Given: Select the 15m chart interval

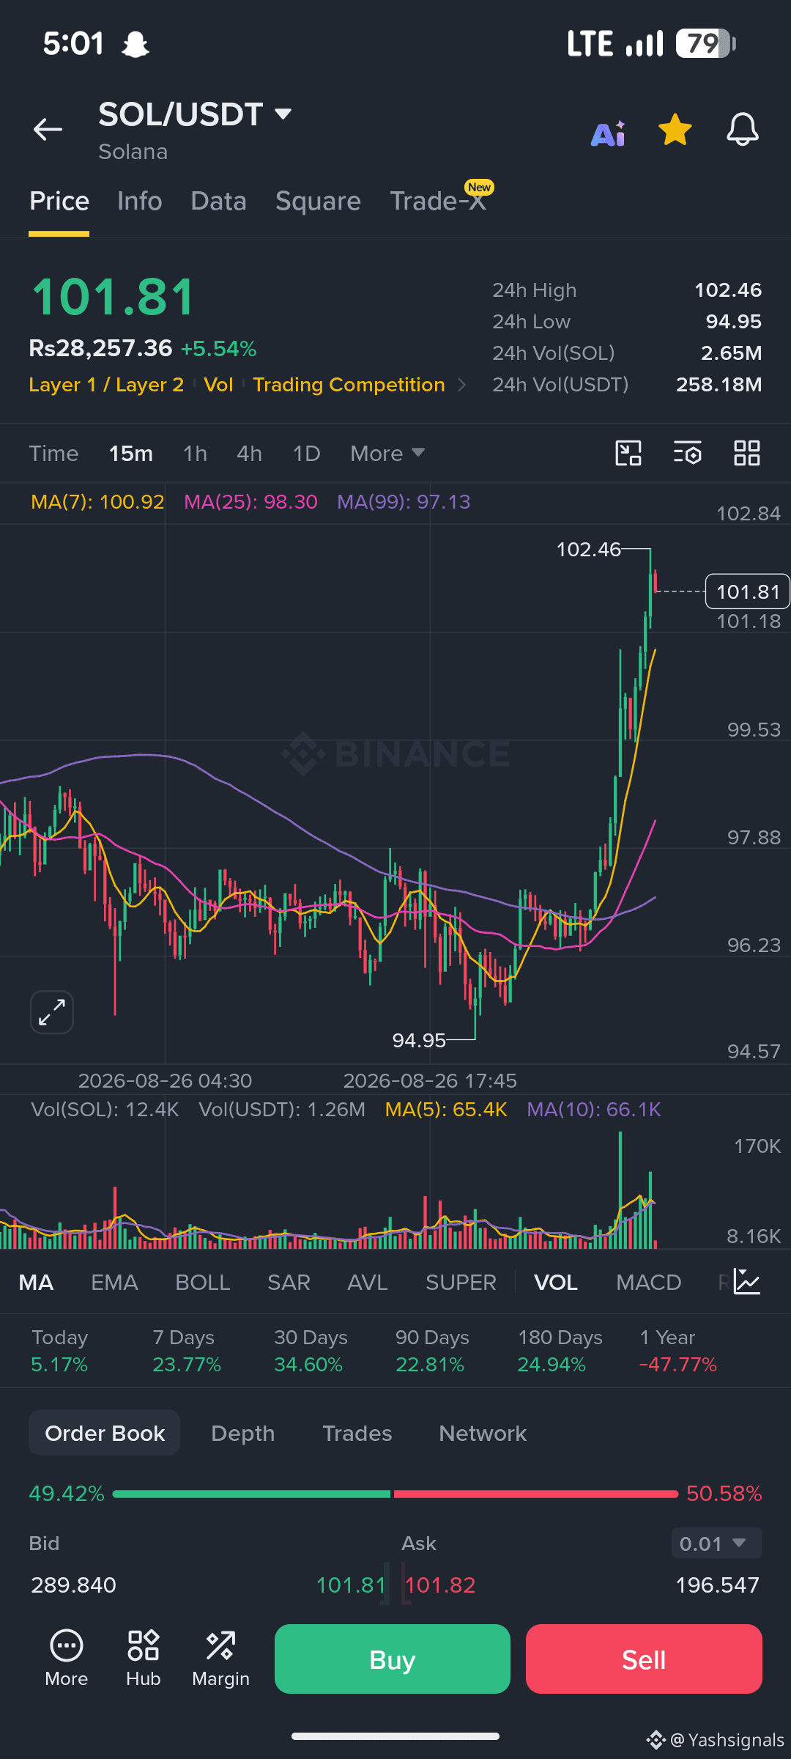Looking at the screenshot, I should point(131,454).
